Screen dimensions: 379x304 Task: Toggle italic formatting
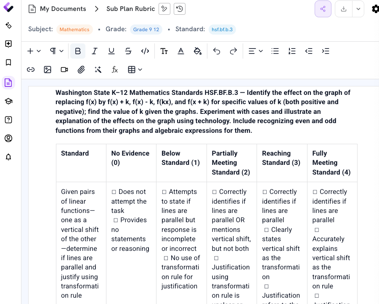[95, 51]
